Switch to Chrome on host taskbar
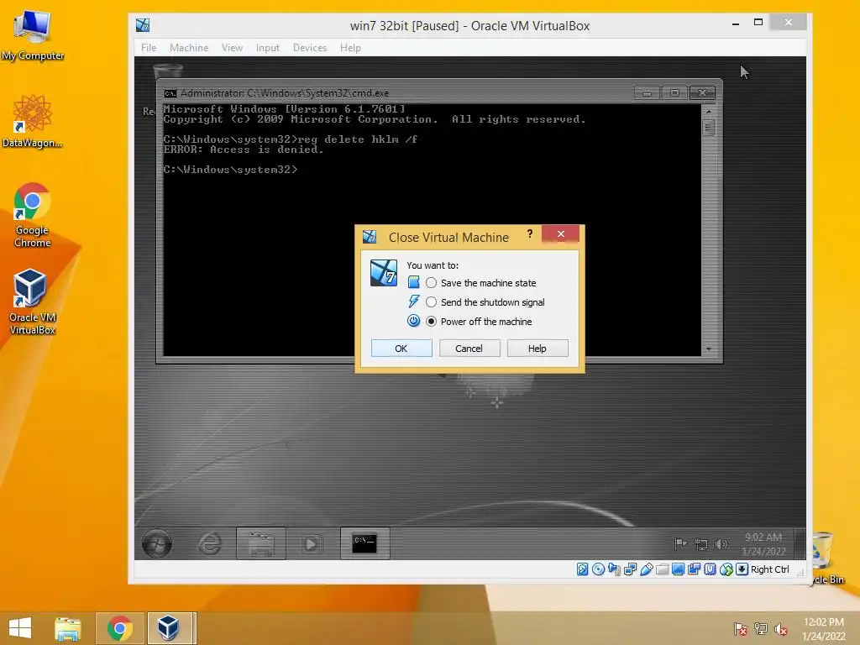The image size is (860, 645). click(x=119, y=628)
